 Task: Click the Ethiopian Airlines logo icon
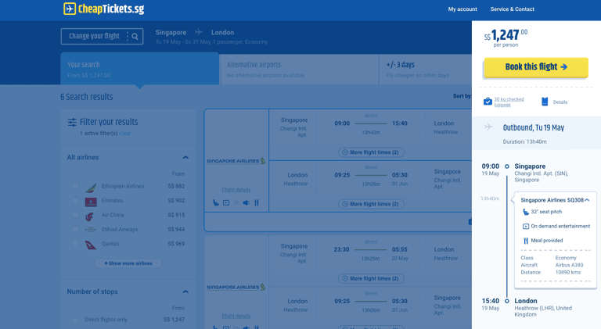91,187
